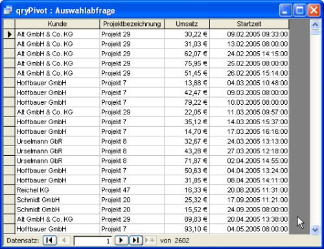Open the query window icon in title bar
Screen dimensions: 324x249
(8, 10)
